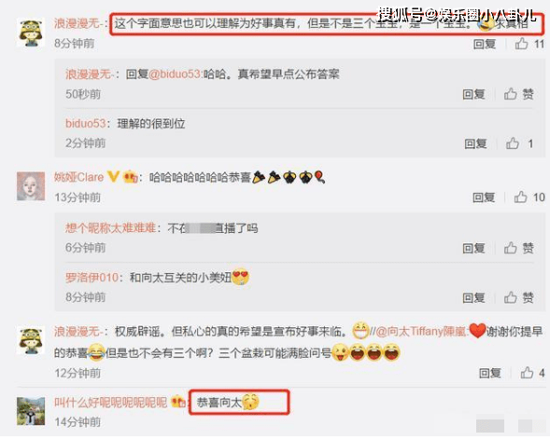Open avatar of 叫什么好呢呢呢呢呢呢
The height and width of the screenshot is (440, 550).
[x=31, y=411]
